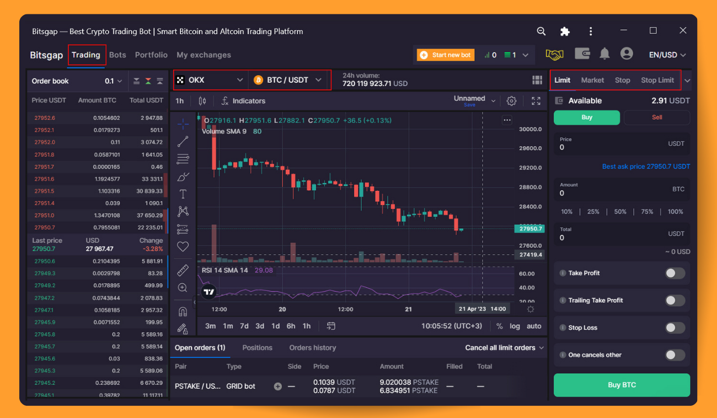Image resolution: width=717 pixels, height=418 pixels.
Task: Enable the Trailing Take Profit switch
Action: [675, 301]
